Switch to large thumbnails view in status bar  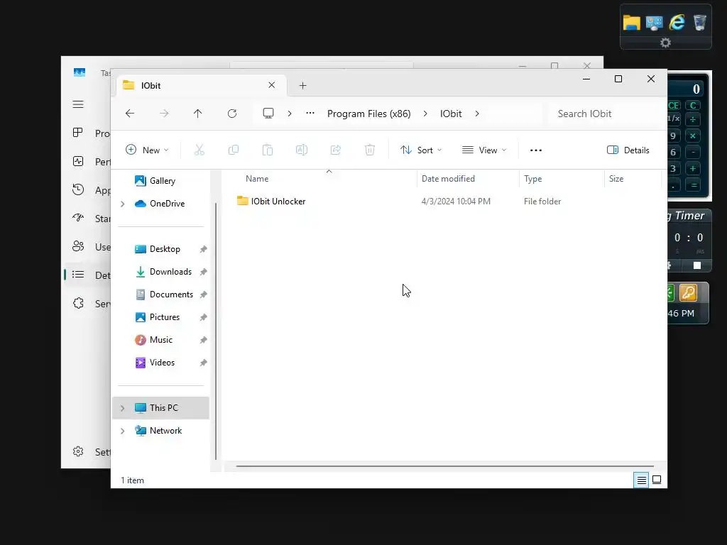point(657,480)
